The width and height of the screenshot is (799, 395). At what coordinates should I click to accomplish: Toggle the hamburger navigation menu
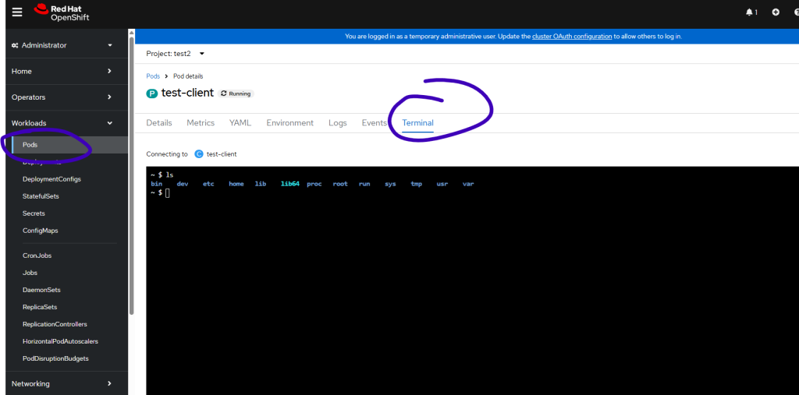17,12
